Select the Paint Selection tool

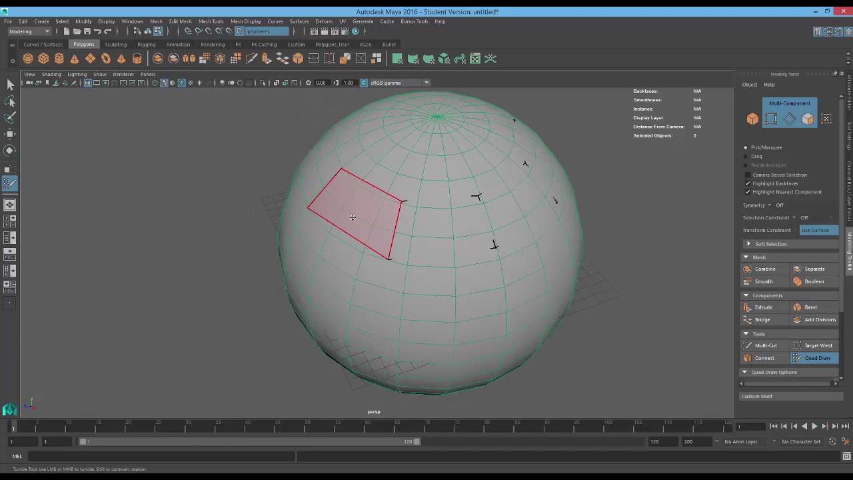tap(10, 117)
